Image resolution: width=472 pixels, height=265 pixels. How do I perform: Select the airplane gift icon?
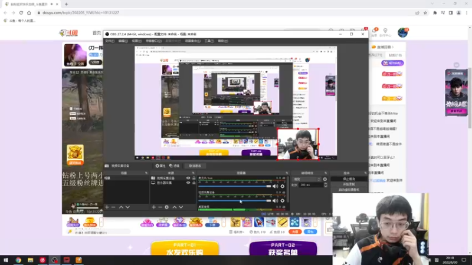click(271, 222)
